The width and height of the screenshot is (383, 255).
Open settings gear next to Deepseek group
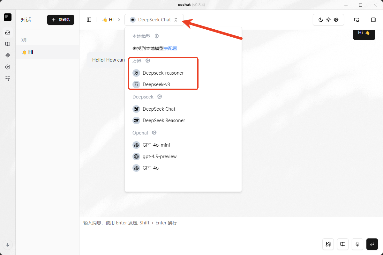click(160, 97)
